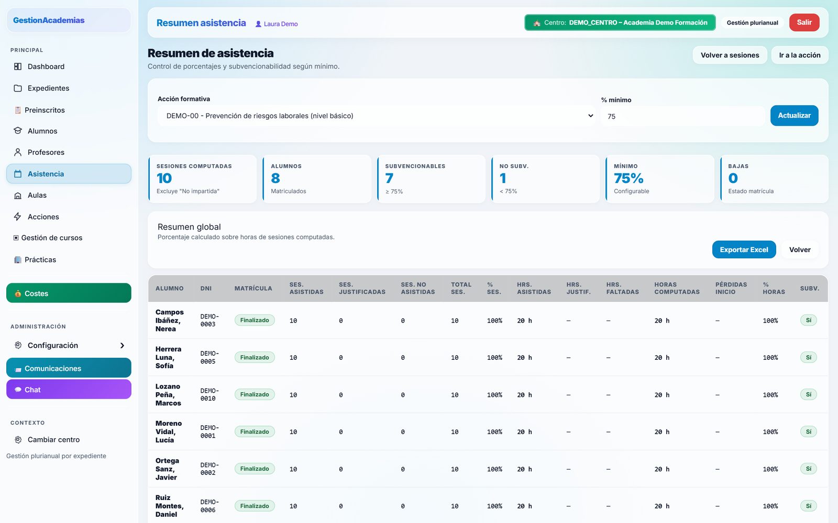
Task: Click the Chat speech bubble icon
Action: click(18, 390)
